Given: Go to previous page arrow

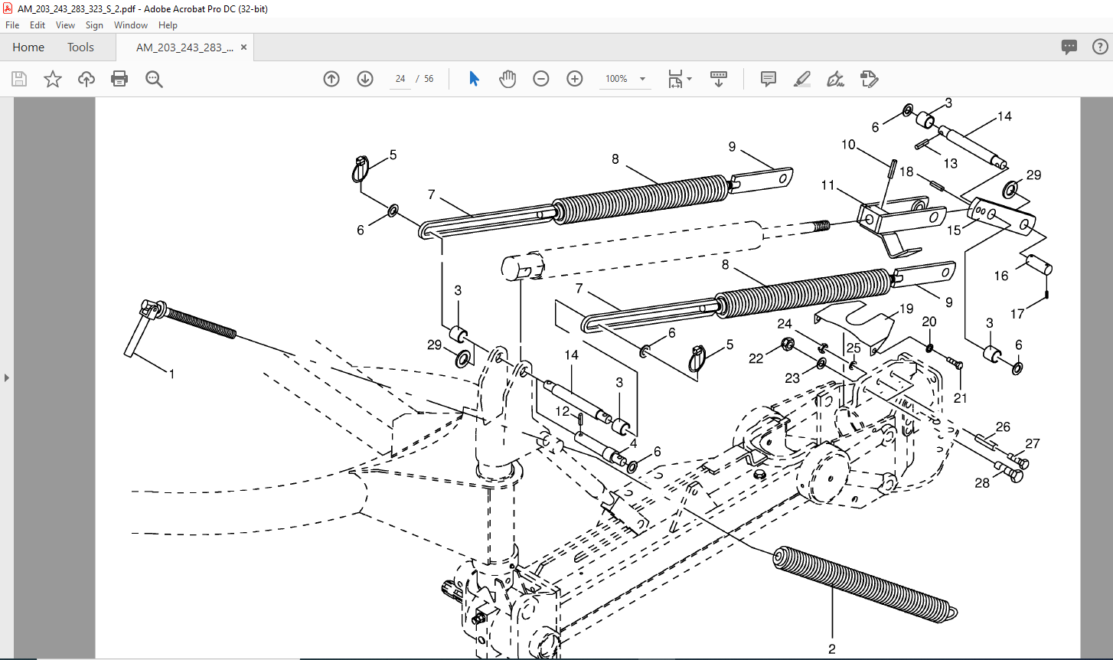Looking at the screenshot, I should [331, 79].
